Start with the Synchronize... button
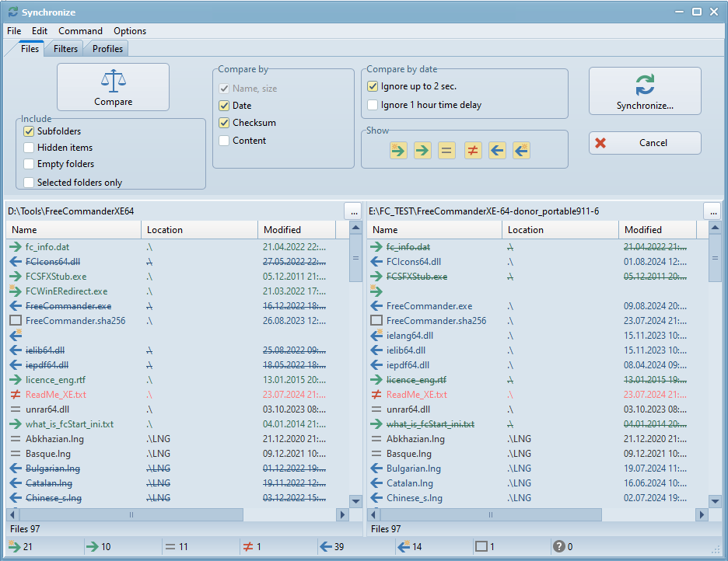This screenshot has height=561, width=728. tap(645, 91)
